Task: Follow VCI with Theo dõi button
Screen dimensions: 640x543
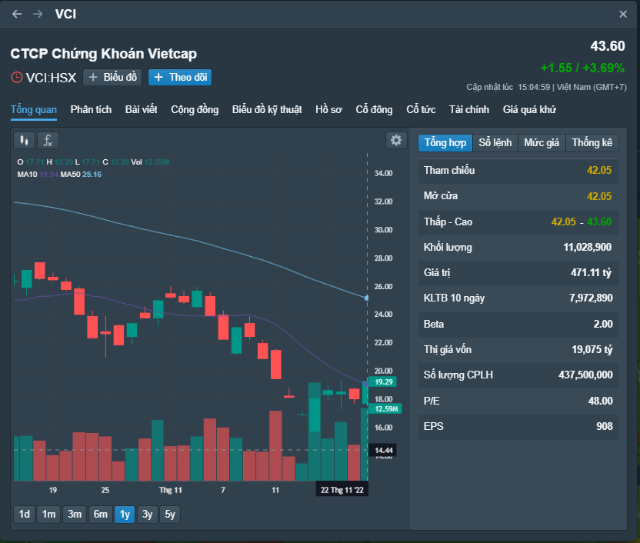Action: click(180, 77)
